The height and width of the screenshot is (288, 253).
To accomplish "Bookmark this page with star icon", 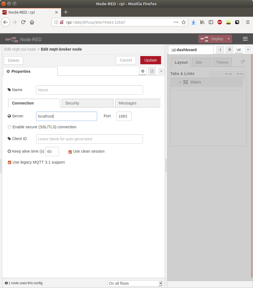I will (x=183, y=22).
